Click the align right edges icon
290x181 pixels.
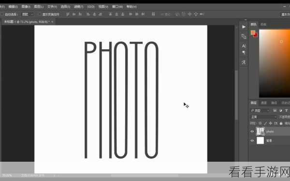click(101, 14)
